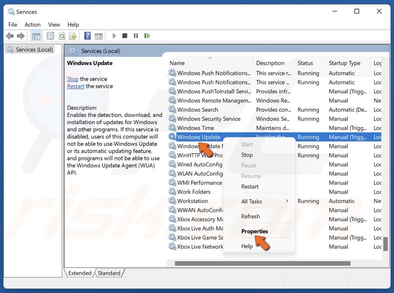Open the File menu
Viewport: 394px width, 293px height.
[12, 24]
